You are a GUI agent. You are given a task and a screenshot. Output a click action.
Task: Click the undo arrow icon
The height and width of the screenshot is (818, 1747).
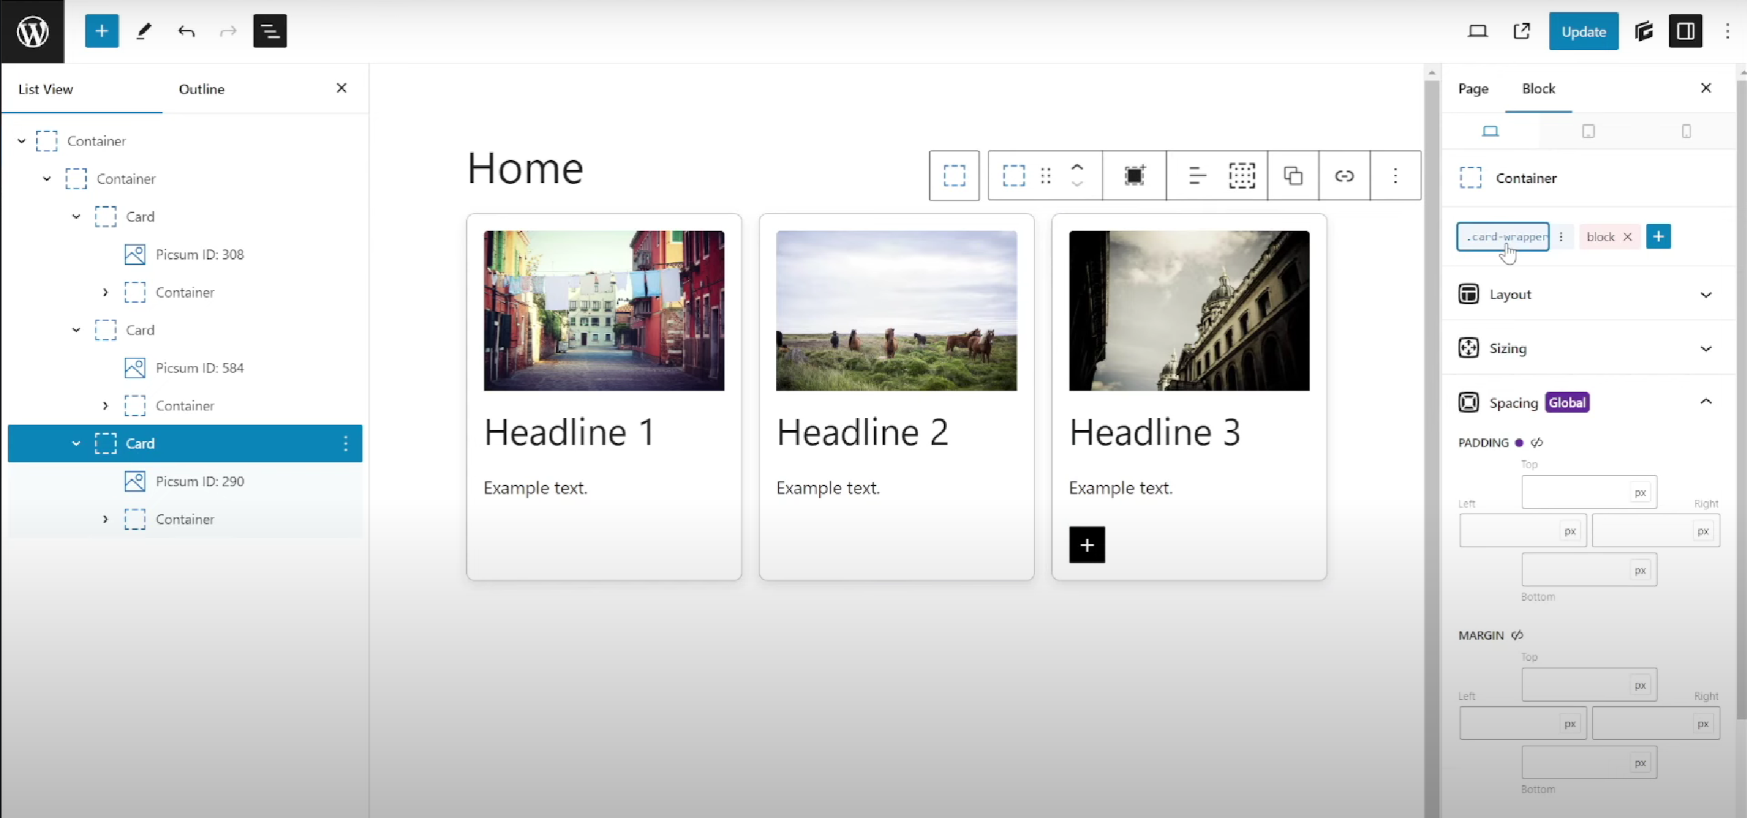point(186,31)
